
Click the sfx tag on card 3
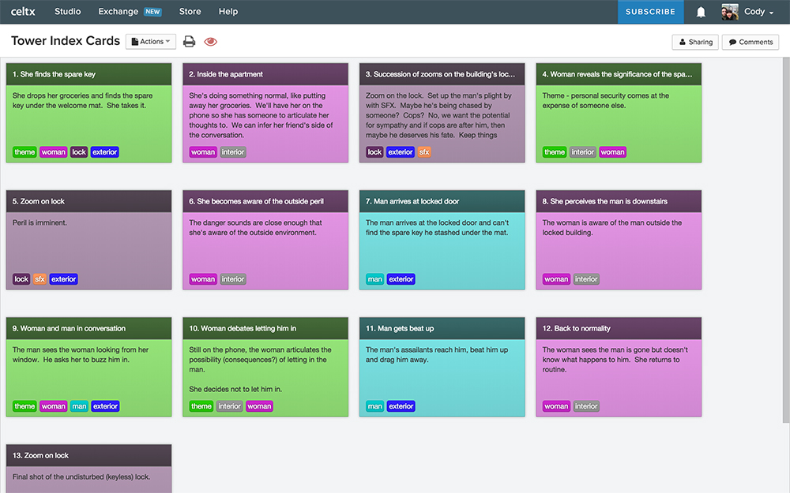click(424, 152)
